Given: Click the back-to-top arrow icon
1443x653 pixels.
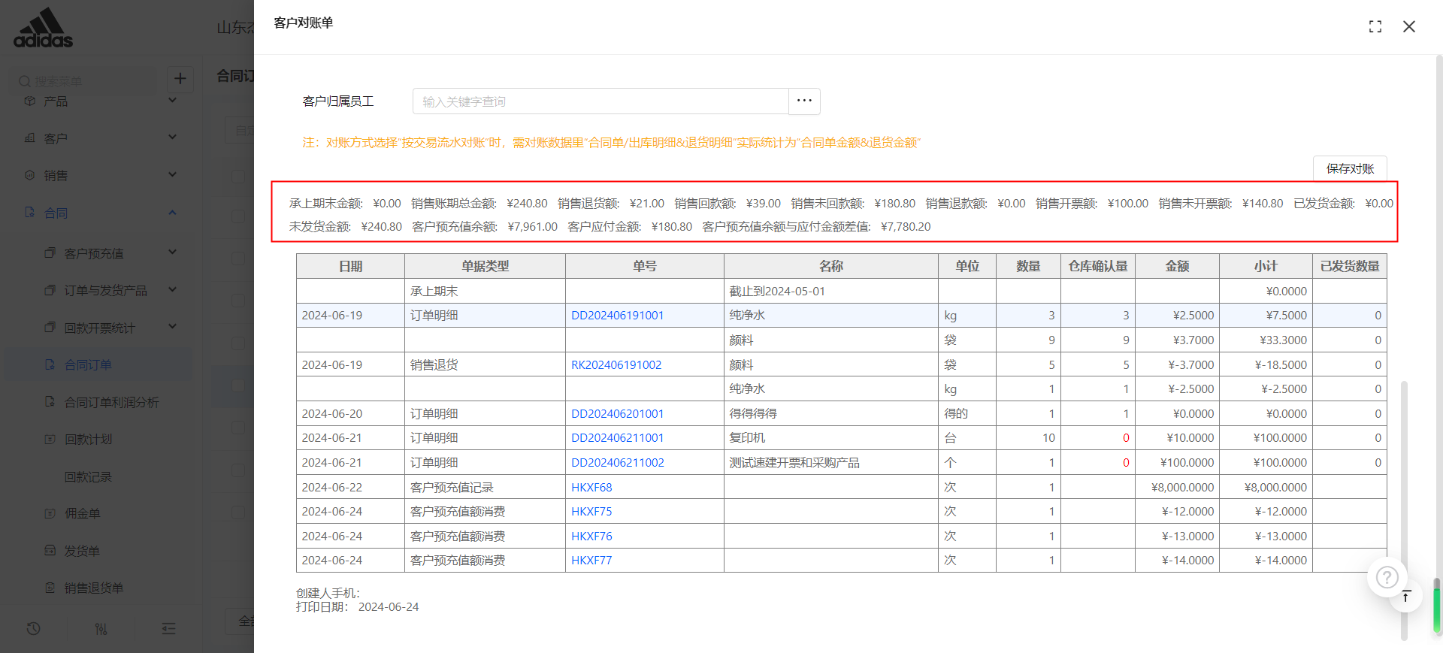Looking at the screenshot, I should [x=1405, y=596].
